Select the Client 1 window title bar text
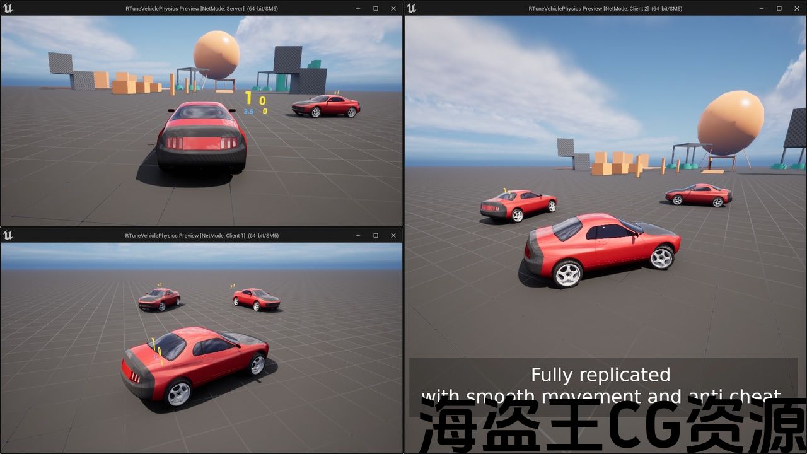The width and height of the screenshot is (807, 454). coord(202,235)
